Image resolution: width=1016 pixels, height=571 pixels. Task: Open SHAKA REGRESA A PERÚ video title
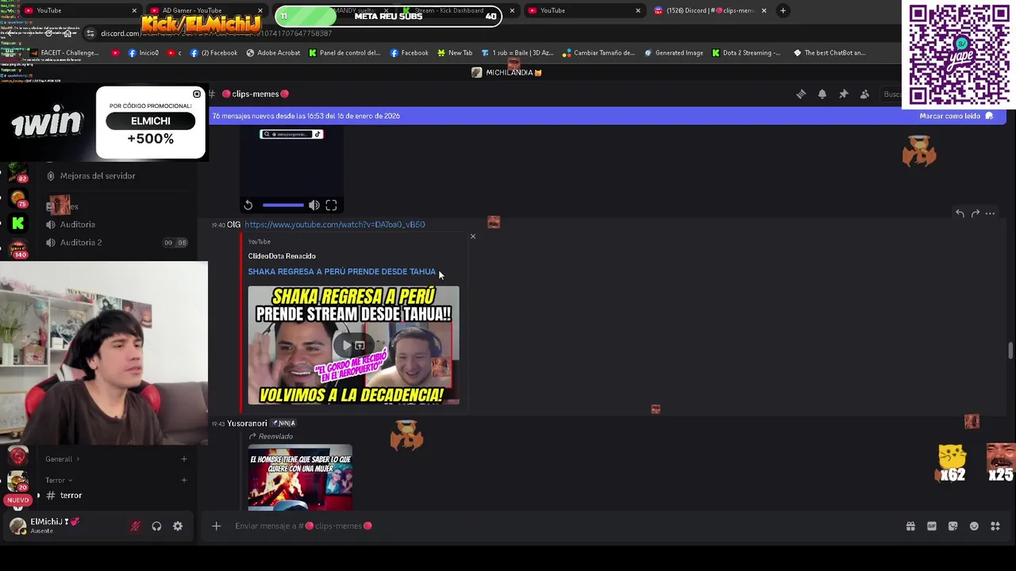(x=341, y=271)
